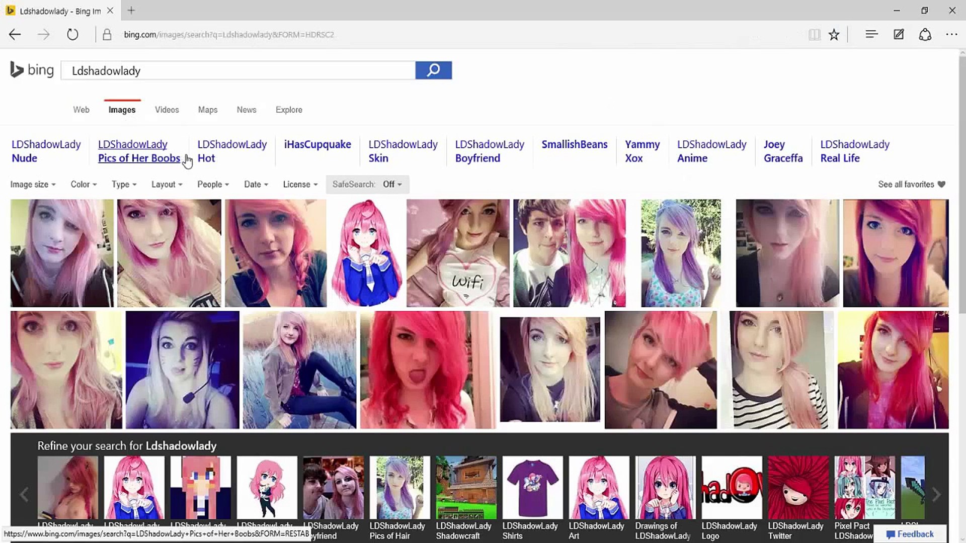Open the License filter dropdown
The height and width of the screenshot is (543, 966).
click(300, 185)
